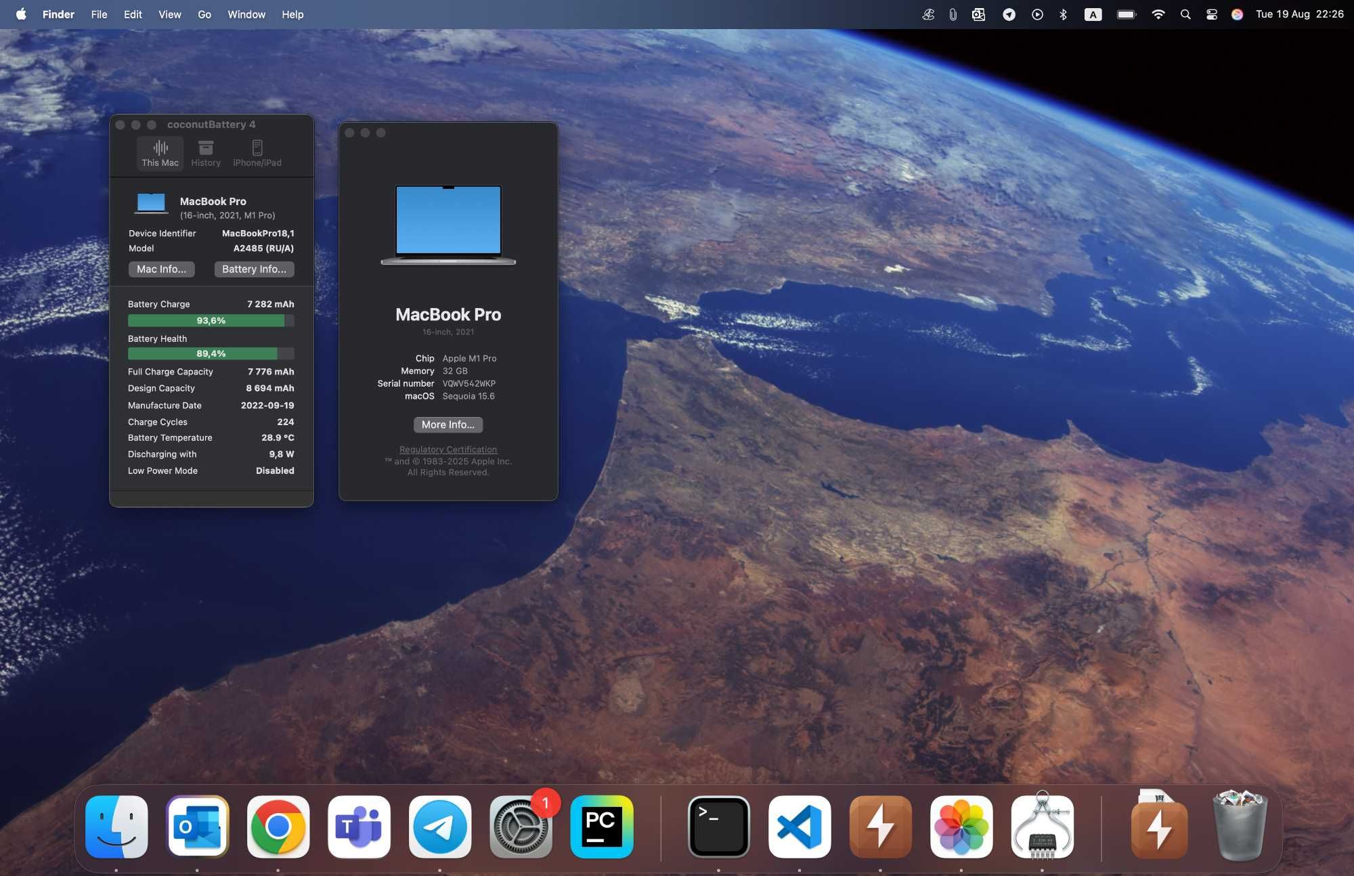Switch to the iPhone/iPad tab
The height and width of the screenshot is (876, 1354).
coord(257,154)
